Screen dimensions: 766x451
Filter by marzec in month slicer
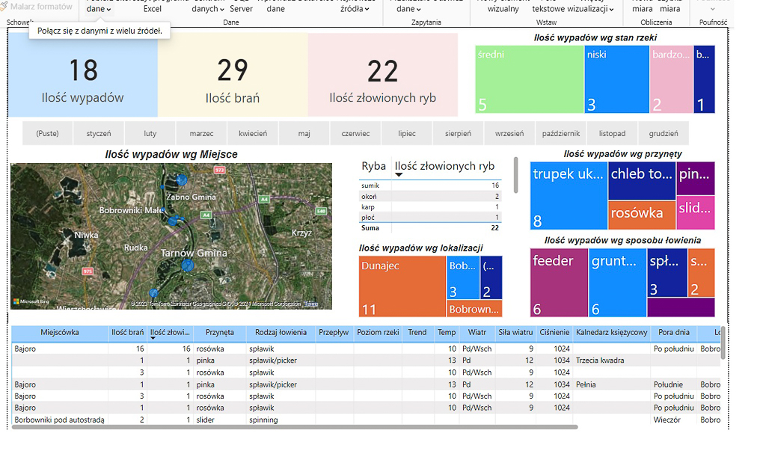201,133
